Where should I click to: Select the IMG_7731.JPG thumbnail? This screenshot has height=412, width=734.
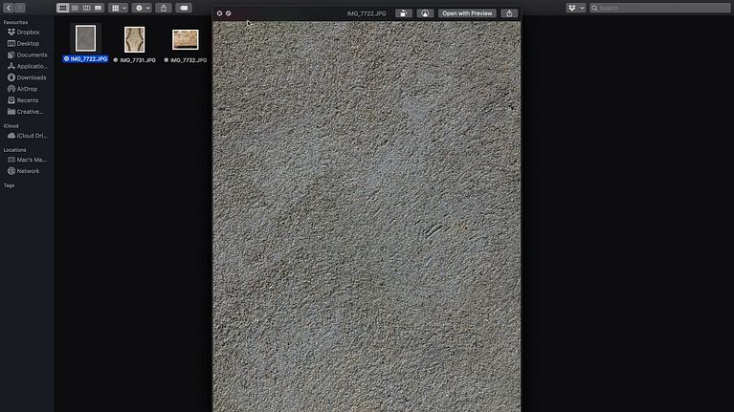tap(134, 39)
